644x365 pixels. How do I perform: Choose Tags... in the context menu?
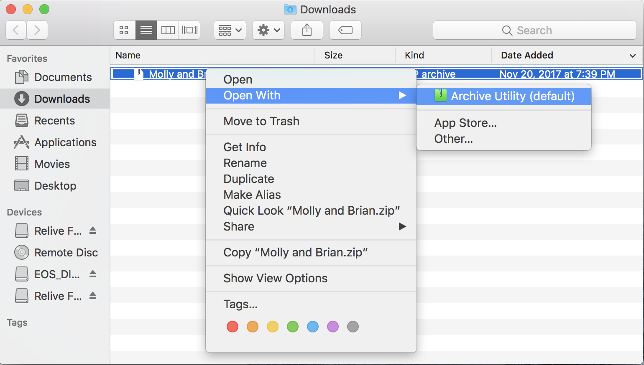311,304
